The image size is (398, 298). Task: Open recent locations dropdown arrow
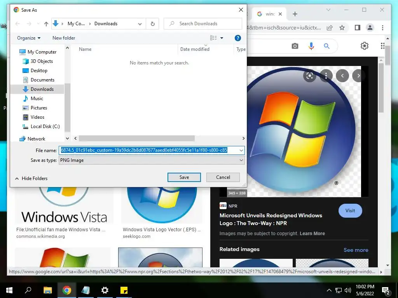tap(38, 24)
